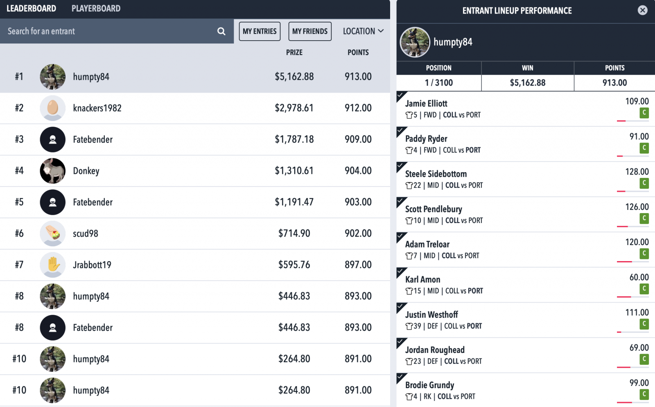Image resolution: width=655 pixels, height=407 pixels.
Task: Click the 1 / 3100 position value
Action: 439,83
